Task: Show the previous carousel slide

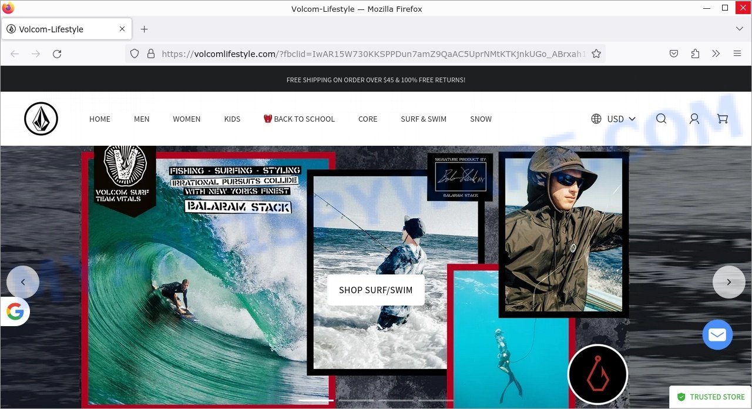Action: coord(23,282)
